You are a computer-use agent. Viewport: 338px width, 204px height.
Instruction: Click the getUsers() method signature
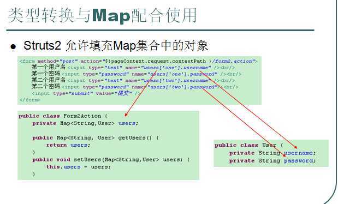pos(96,138)
